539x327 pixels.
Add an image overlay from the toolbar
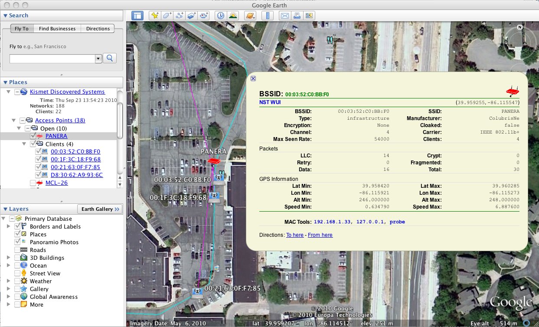pyautogui.click(x=192, y=16)
